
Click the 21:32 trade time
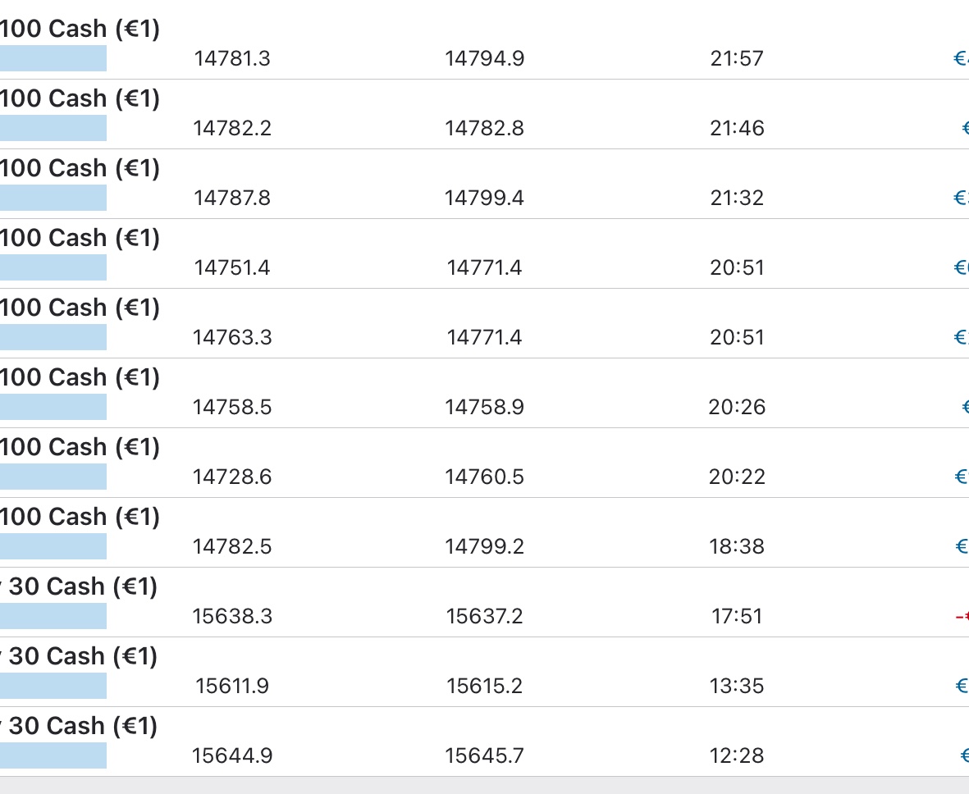point(737,198)
